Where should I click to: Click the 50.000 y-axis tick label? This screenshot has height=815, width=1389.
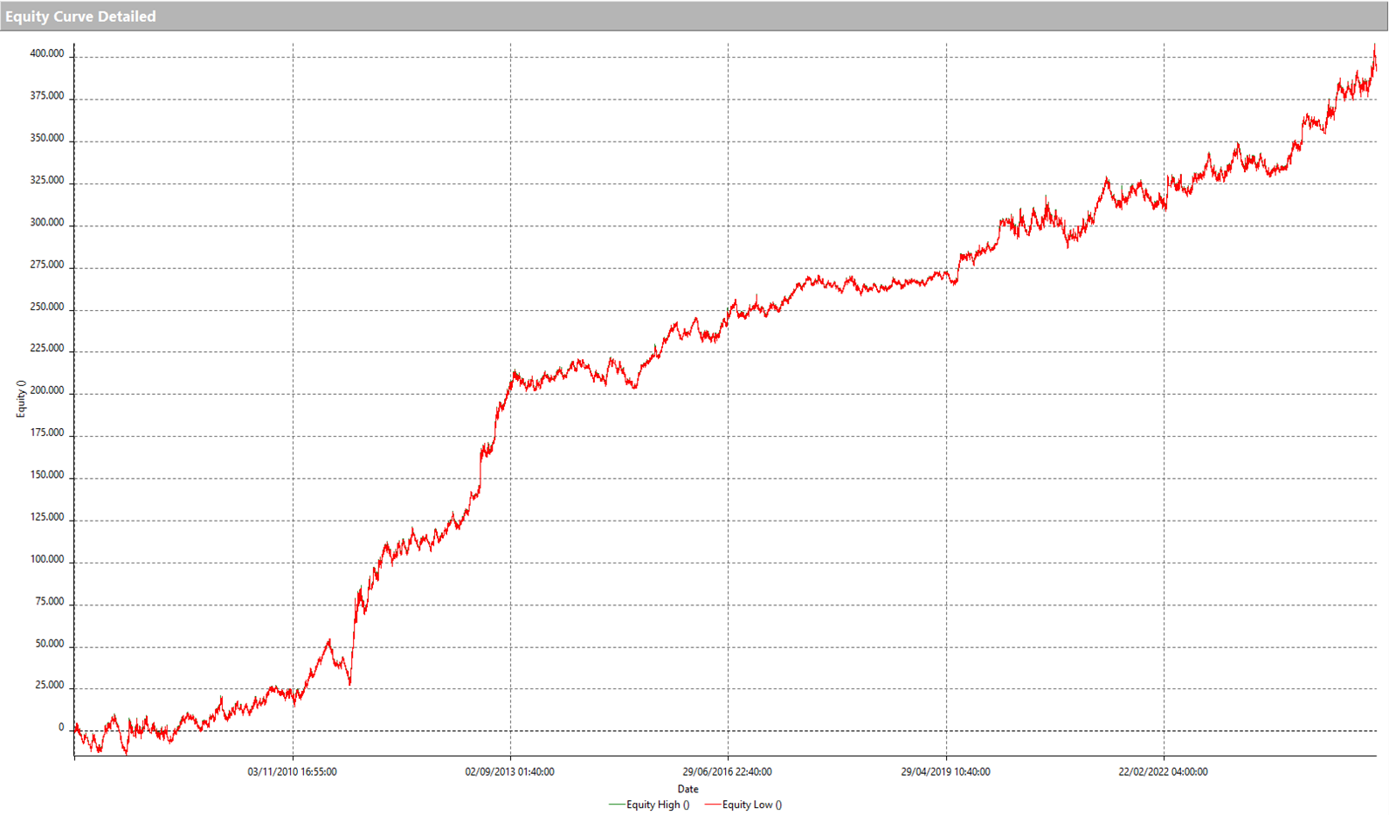[49, 644]
